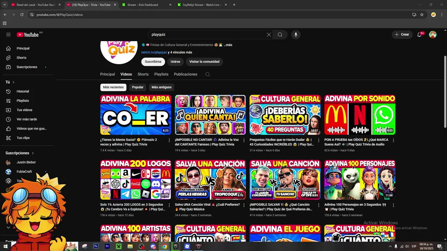This screenshot has height=251, width=447.
Task: Reload the page in Chrome
Action: [x=22, y=15]
